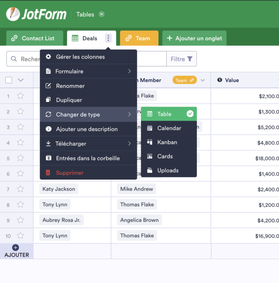Click the trash box icon for corbeille

tap(49, 158)
